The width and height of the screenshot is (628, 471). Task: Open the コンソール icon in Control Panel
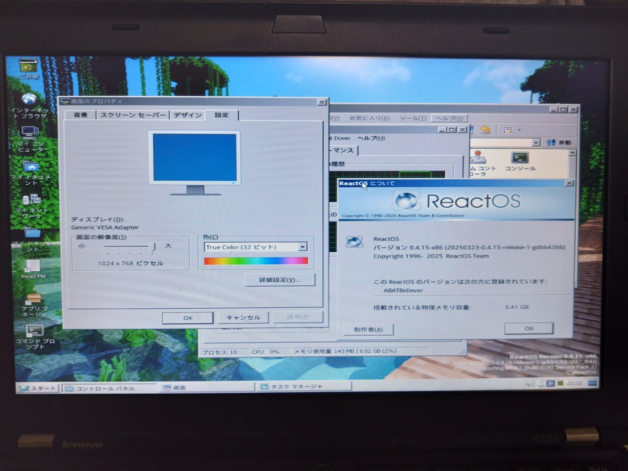(520, 161)
